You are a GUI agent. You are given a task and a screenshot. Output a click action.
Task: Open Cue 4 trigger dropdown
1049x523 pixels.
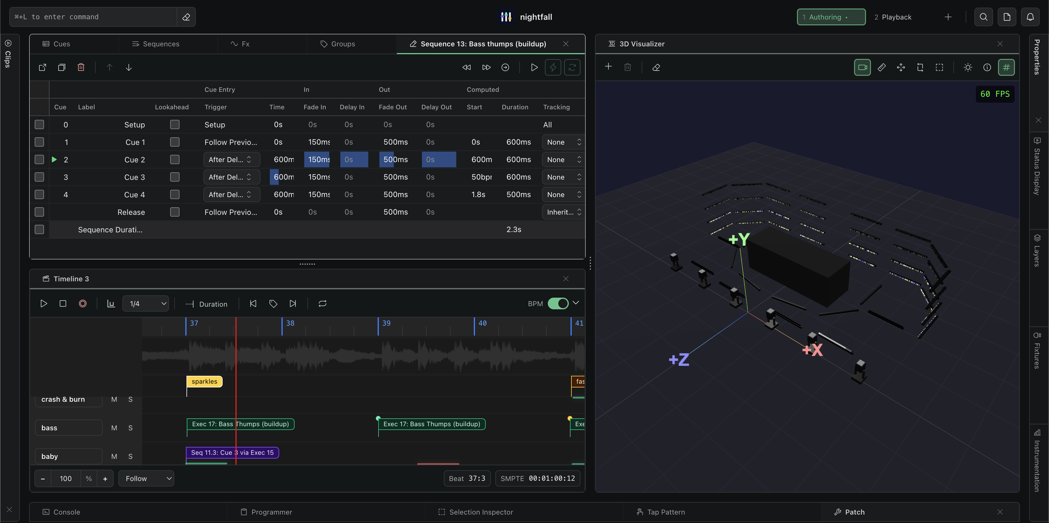[x=231, y=194]
